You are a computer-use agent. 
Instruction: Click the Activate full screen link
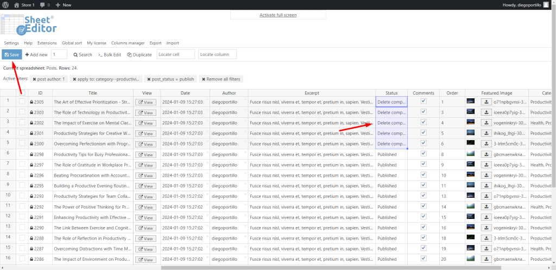point(278,15)
